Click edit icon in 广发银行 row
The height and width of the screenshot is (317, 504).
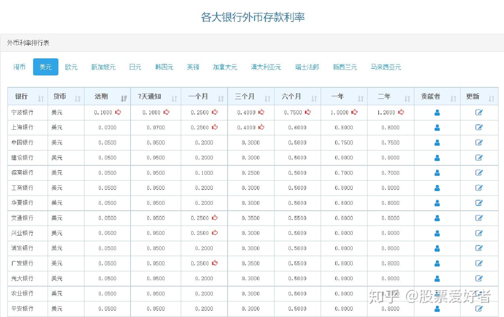[479, 263]
